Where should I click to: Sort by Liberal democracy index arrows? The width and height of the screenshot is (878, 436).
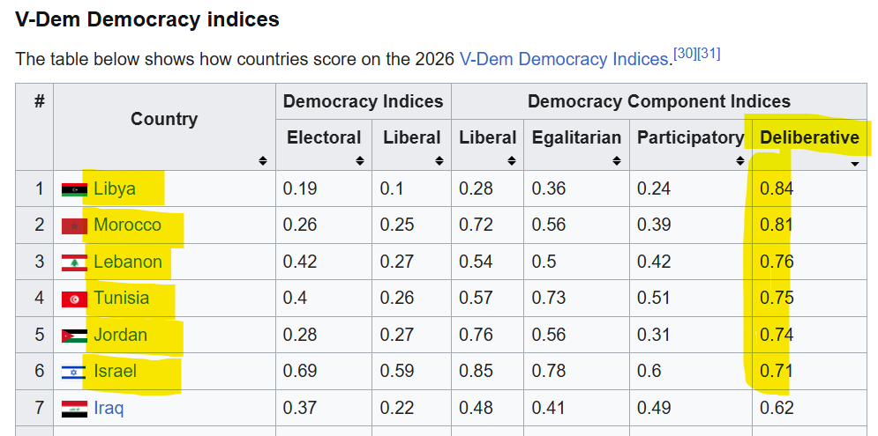pyautogui.click(x=439, y=161)
